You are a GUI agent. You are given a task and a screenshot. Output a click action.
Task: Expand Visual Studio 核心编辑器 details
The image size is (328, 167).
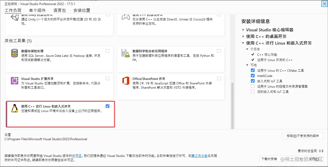tap(243, 30)
